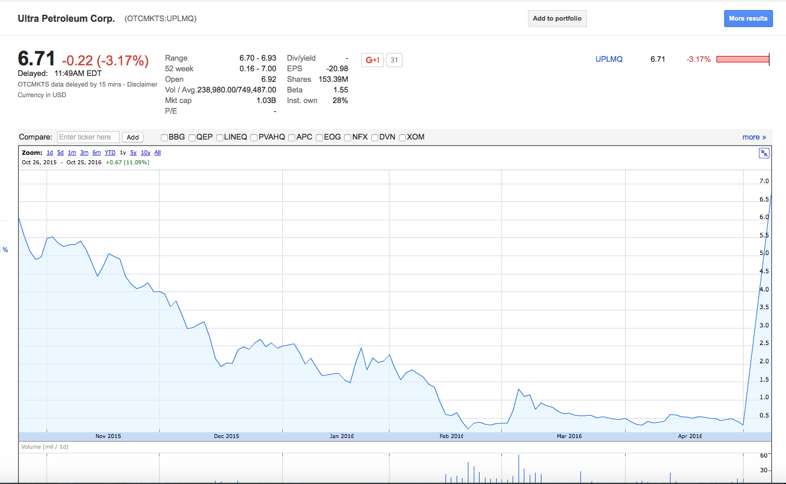The image size is (786, 484).
Task: Click the +1 count bubble showing 31
Action: (394, 59)
